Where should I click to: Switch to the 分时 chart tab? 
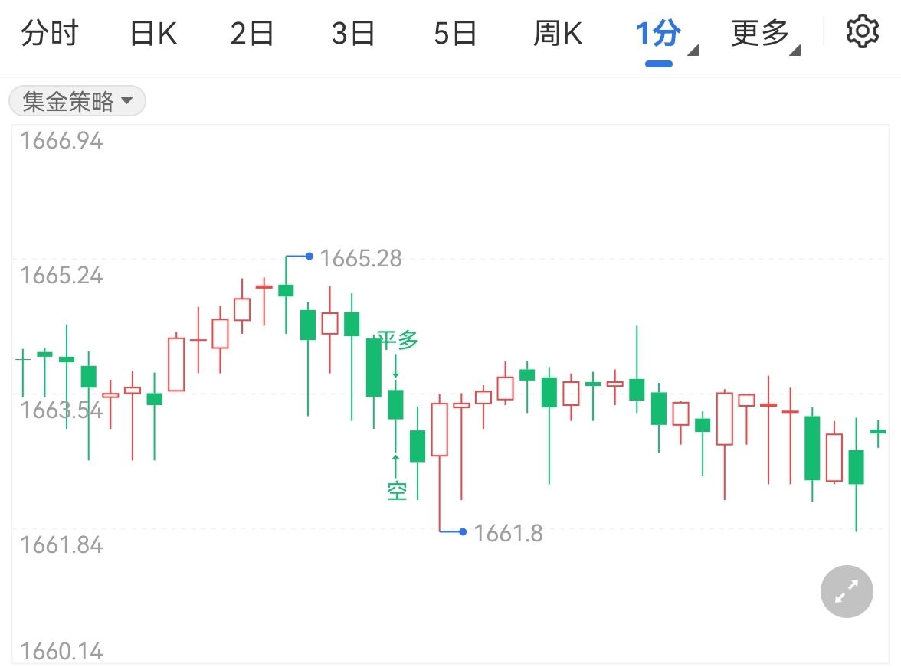click(x=49, y=33)
